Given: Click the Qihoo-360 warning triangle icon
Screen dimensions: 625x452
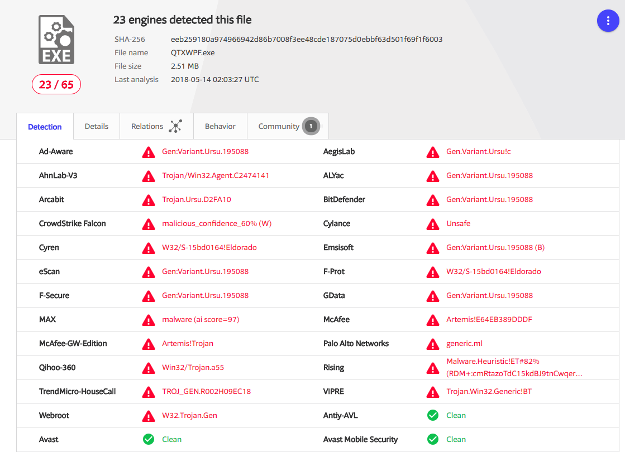Looking at the screenshot, I should click(149, 368).
